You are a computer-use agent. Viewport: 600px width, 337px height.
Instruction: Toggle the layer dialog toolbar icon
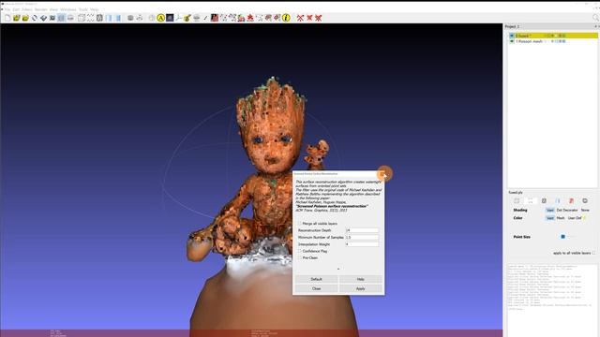(61, 18)
